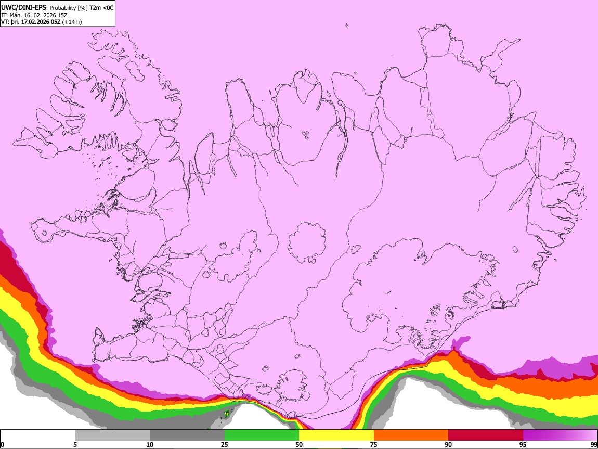Click the '(+14 h)' forecast offset text

point(72,22)
